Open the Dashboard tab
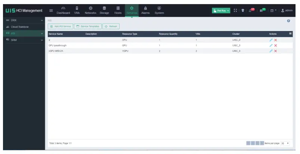Viewport: 300px width, 154px height. tap(63, 10)
